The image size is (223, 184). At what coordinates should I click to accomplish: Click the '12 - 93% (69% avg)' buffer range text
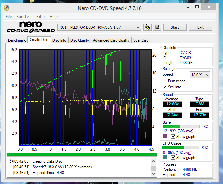[x=178, y=131]
